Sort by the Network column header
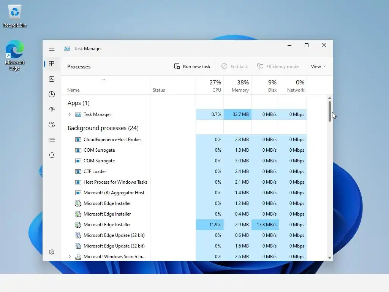The image size is (389, 292). coord(293,86)
